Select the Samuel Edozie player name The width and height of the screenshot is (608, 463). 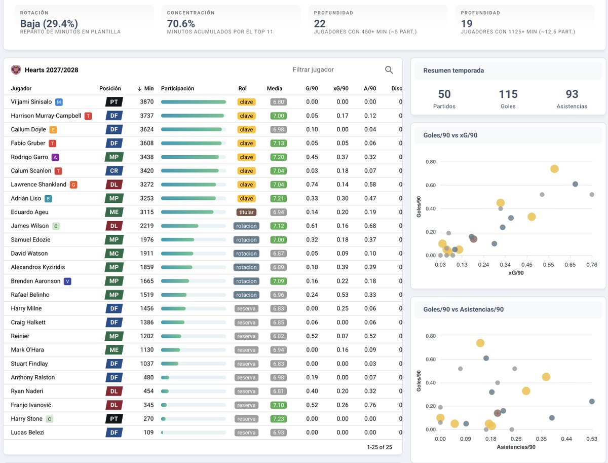coord(30,240)
